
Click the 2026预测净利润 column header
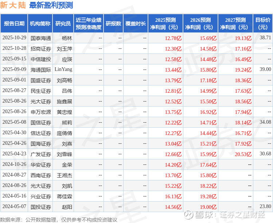pyautogui.click(x=200, y=24)
